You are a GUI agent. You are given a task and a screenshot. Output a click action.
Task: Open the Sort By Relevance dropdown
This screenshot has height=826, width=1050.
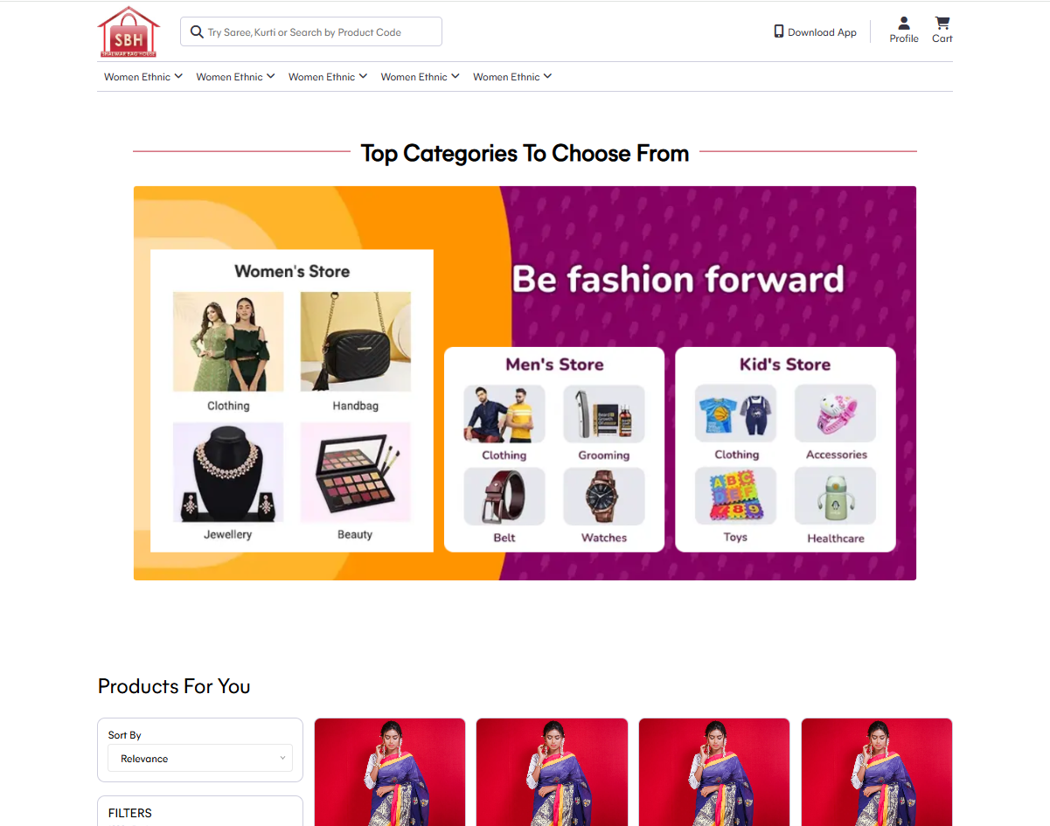(200, 759)
